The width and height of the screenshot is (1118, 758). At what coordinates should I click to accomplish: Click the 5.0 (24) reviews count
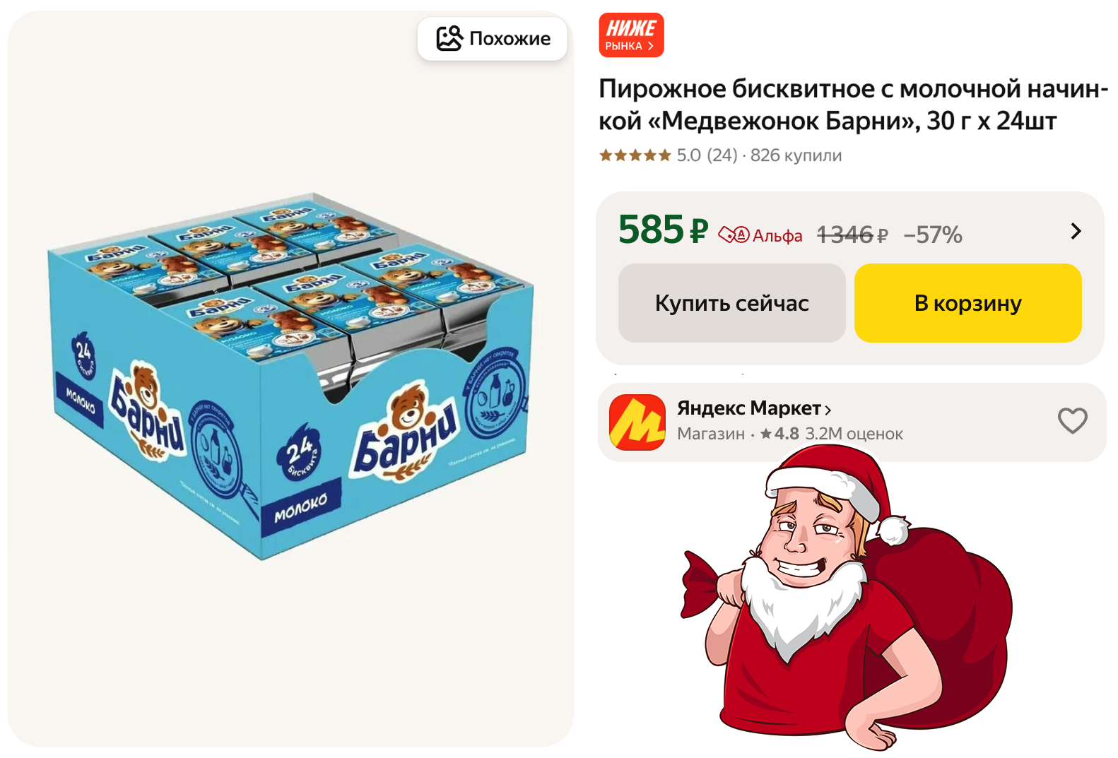[707, 155]
